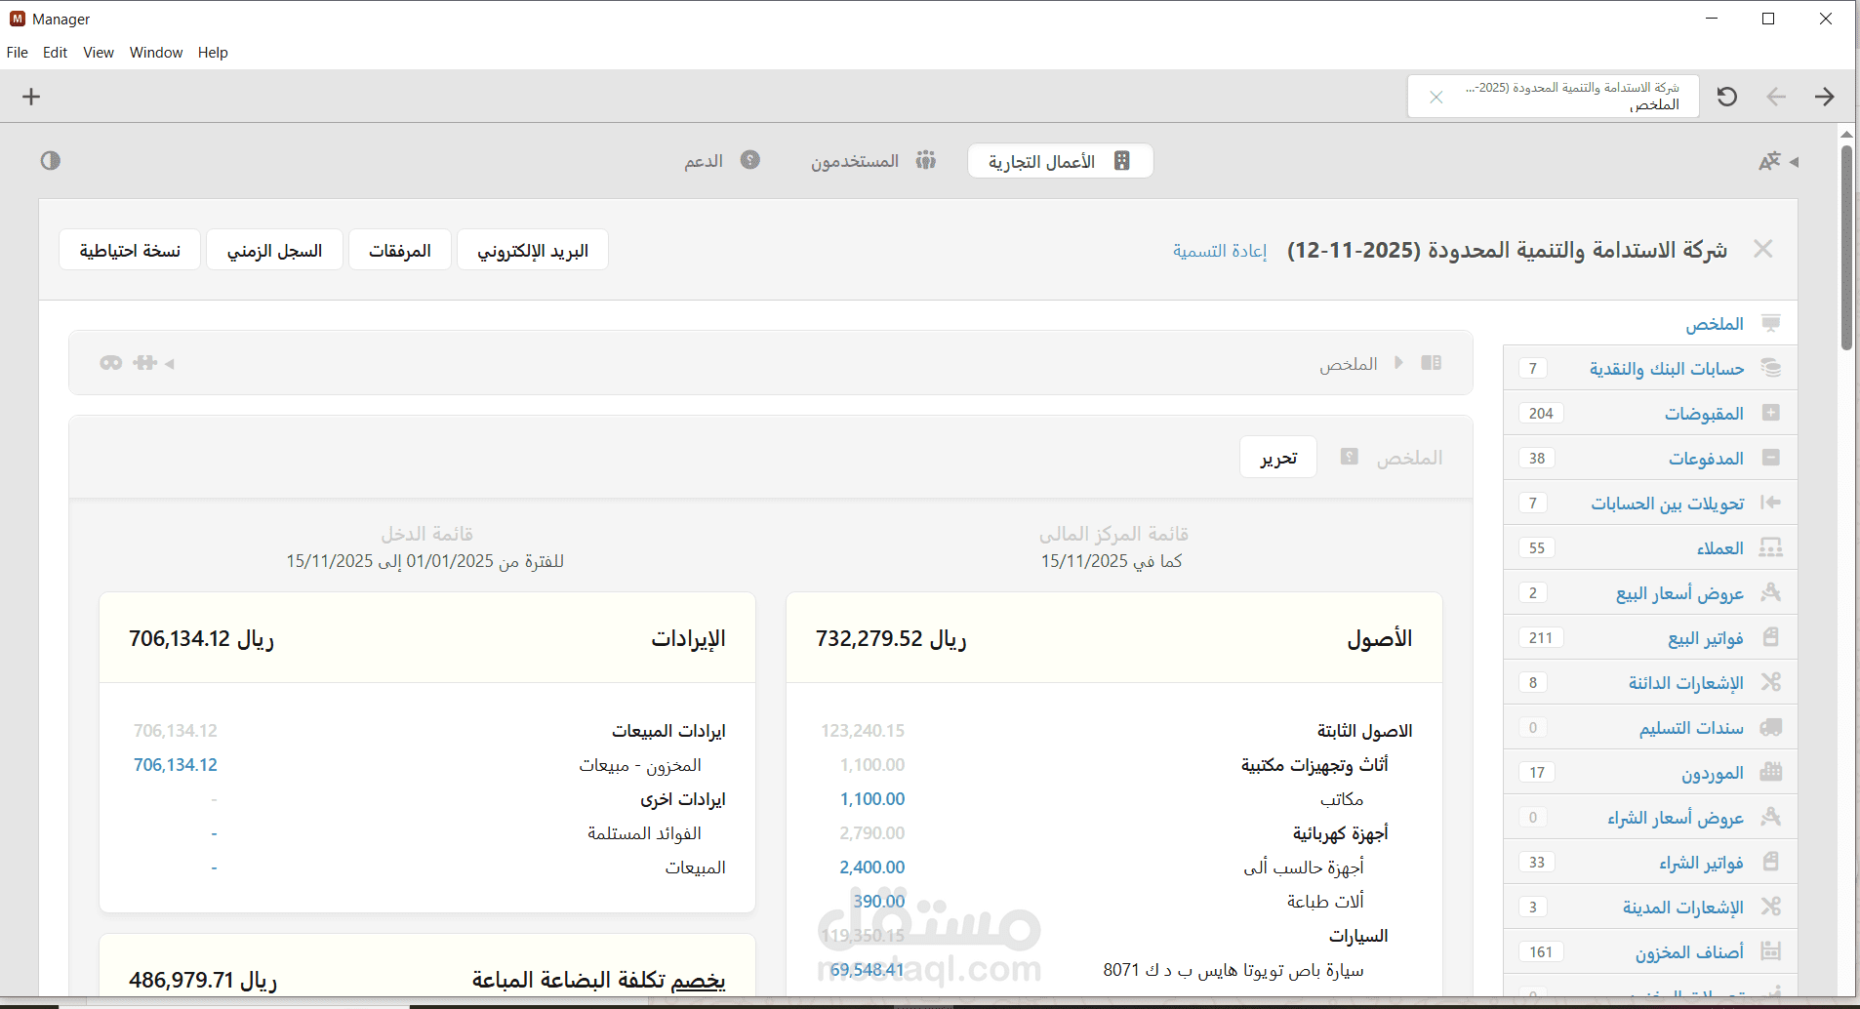Click البريد الإلكتروني button
The image size is (1860, 1009).
(x=533, y=250)
